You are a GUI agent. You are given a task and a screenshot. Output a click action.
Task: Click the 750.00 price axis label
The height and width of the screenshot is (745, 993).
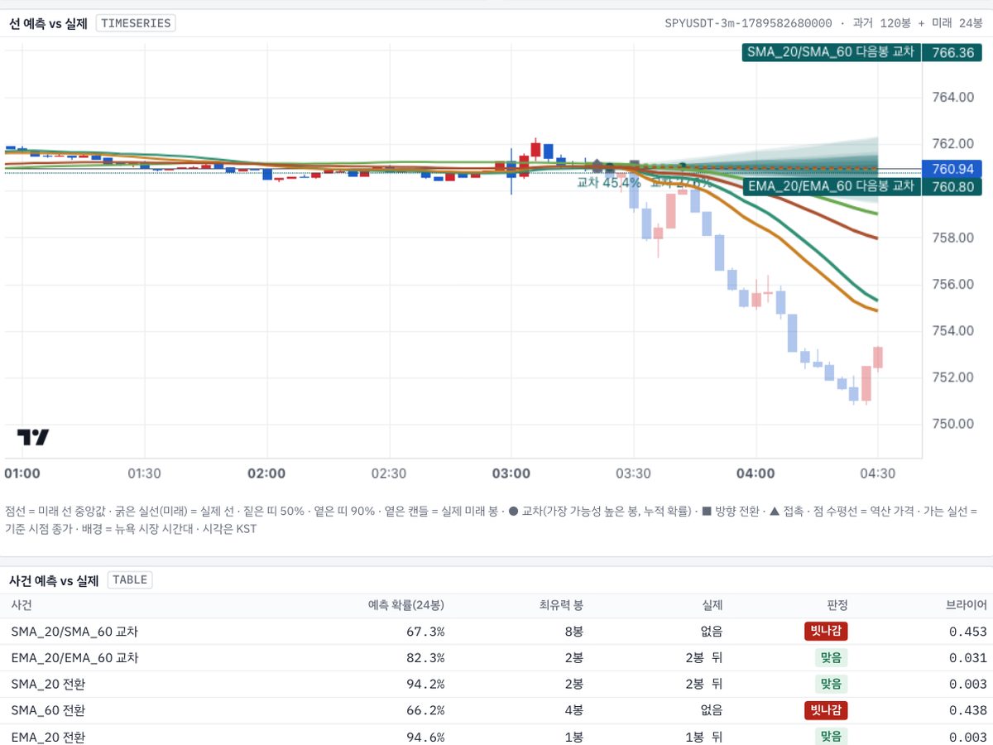pyautogui.click(x=952, y=424)
